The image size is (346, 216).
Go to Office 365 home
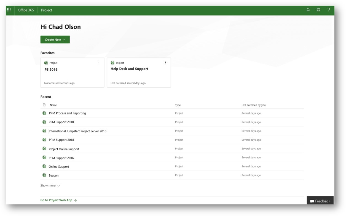[26, 10]
